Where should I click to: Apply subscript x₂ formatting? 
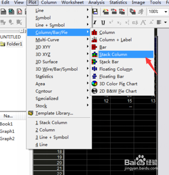119,23
